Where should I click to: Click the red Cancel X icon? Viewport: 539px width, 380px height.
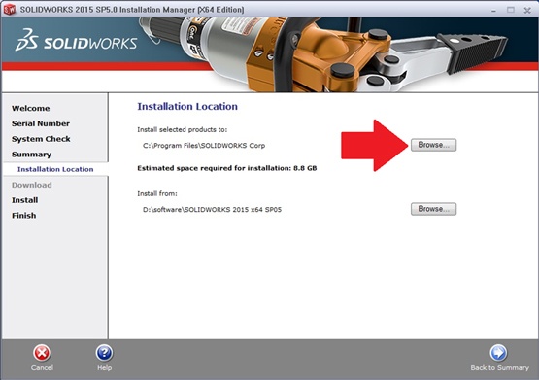pyautogui.click(x=42, y=353)
